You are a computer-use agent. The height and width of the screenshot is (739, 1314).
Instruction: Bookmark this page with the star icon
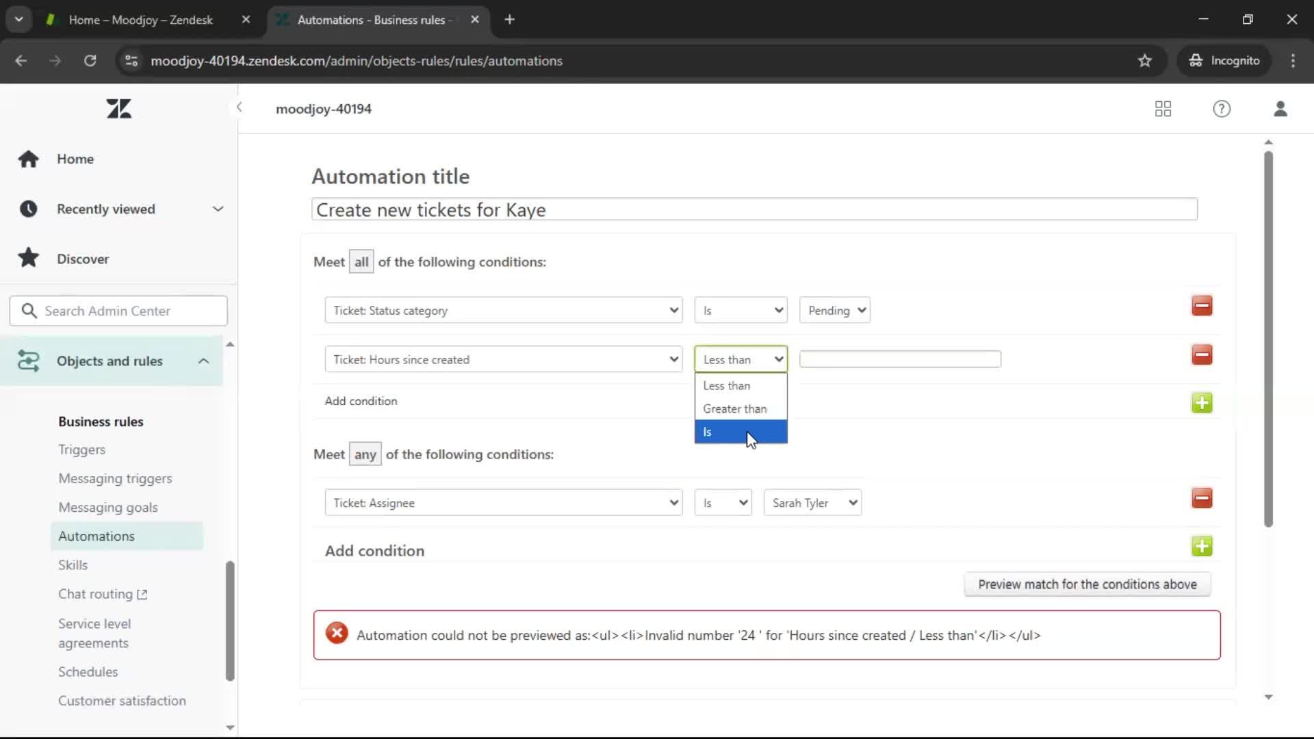[x=1145, y=61]
